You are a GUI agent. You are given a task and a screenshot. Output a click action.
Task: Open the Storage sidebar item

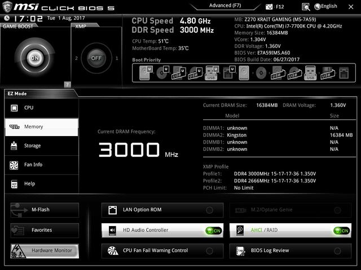(42, 146)
